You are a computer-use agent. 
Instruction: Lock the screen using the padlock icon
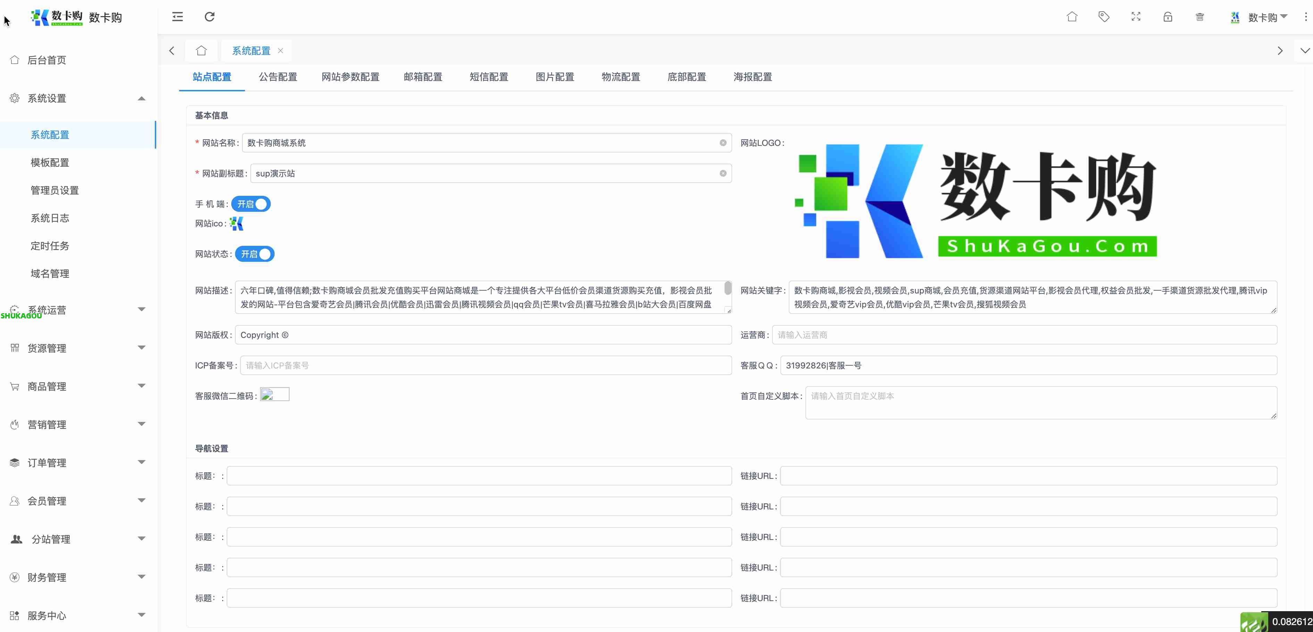click(x=1168, y=17)
